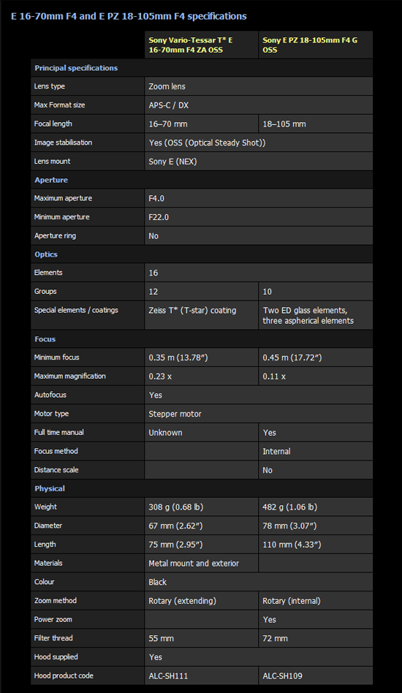Click the ALC-SH109 hood code
Viewport: 402px width, 693px height.
point(282,675)
